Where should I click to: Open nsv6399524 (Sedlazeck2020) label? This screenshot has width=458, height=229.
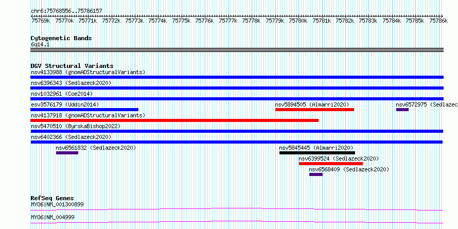(339, 158)
